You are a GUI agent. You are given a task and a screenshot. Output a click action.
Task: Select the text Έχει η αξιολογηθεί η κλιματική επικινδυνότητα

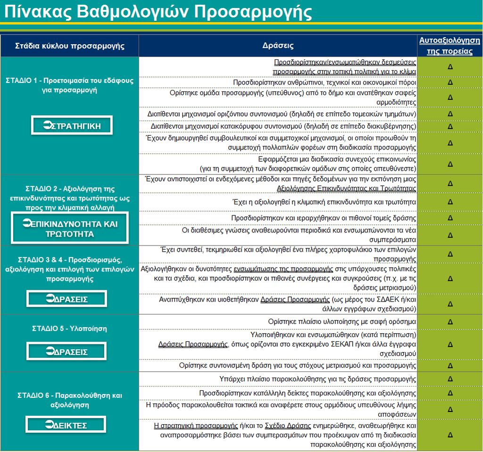pyautogui.click(x=324, y=202)
